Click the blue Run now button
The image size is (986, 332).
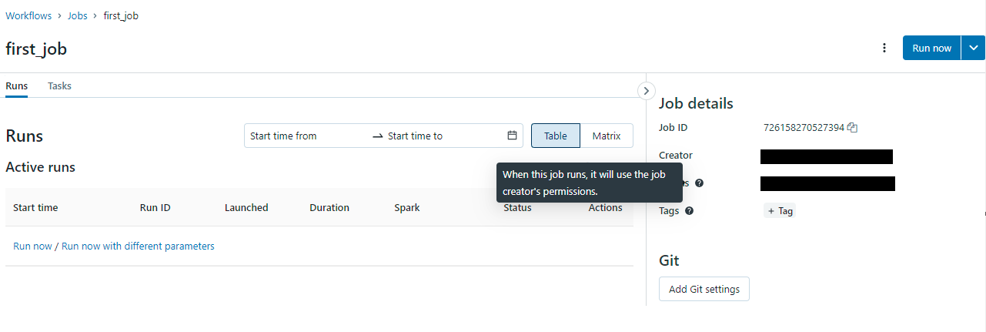pos(931,48)
